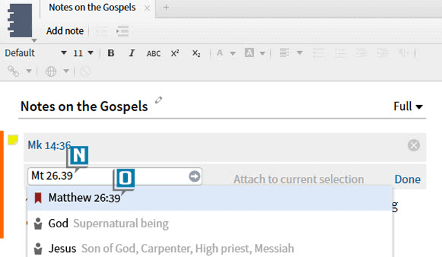The width and height of the screenshot is (442, 257).
Task: Expand the link options dropdown arrow
Action: point(29,70)
